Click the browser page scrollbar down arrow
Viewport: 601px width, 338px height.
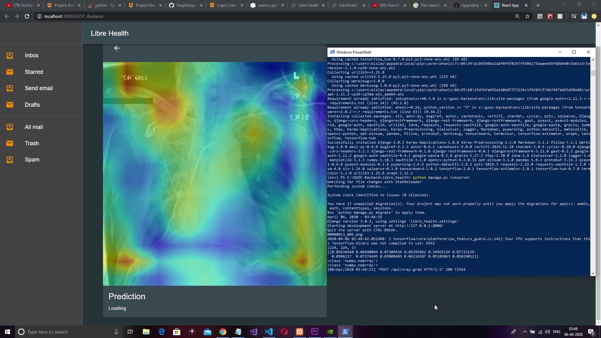pos(598,322)
